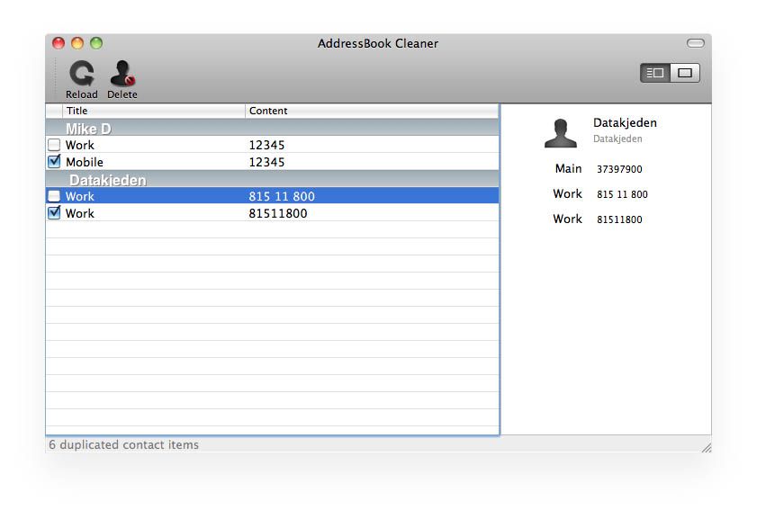Click the 37397900 main number

point(619,169)
